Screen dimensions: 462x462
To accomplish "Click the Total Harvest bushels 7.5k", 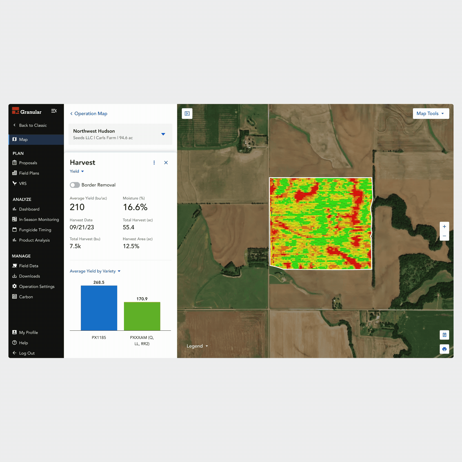I will [75, 246].
